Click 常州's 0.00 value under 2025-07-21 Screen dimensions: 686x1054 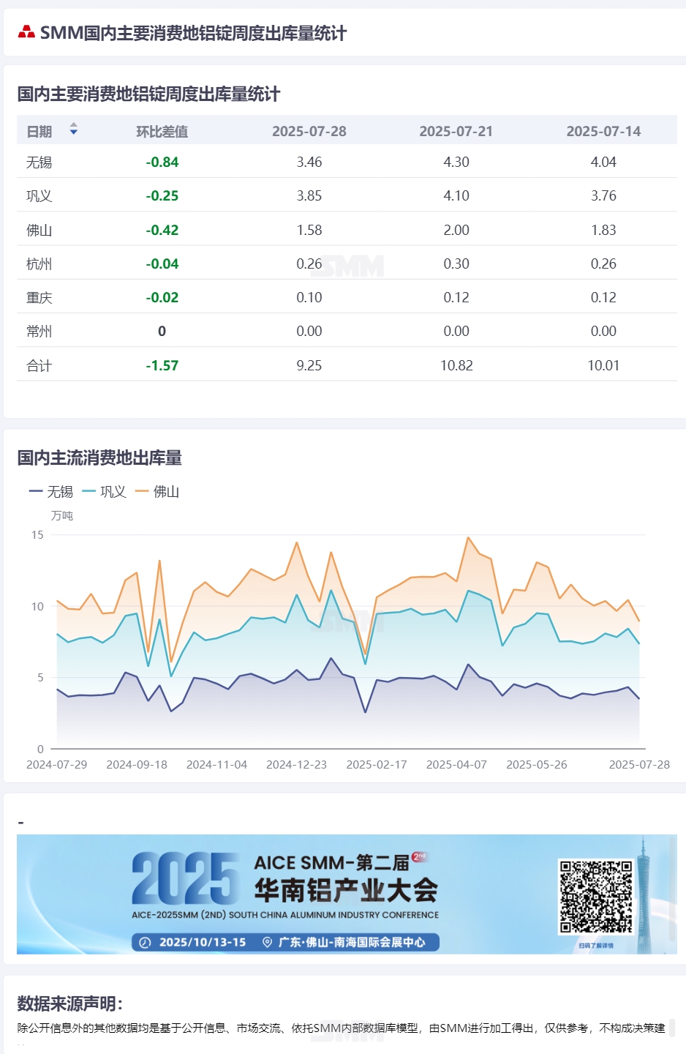[x=456, y=332]
